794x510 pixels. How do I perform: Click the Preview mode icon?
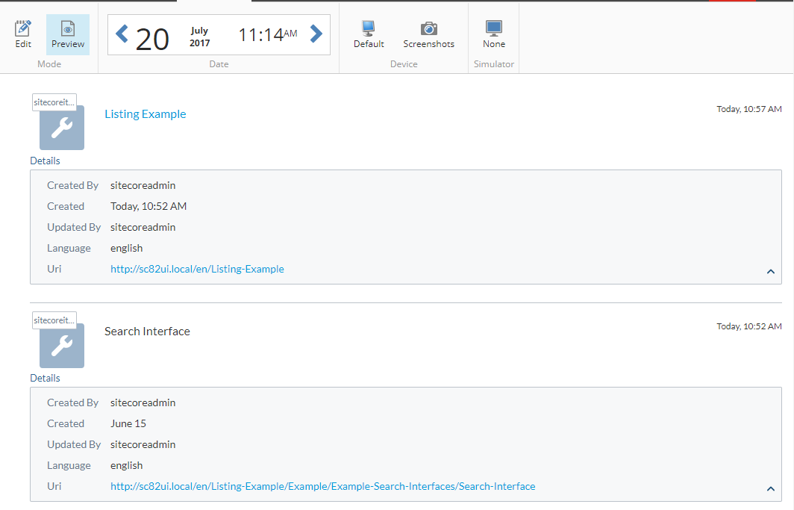tap(67, 34)
